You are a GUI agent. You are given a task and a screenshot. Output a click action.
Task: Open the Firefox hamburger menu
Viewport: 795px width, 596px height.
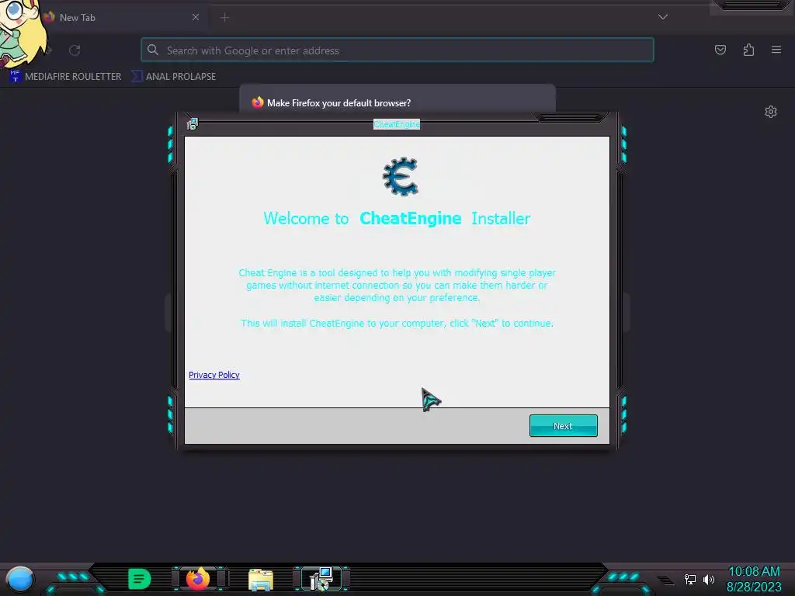[x=776, y=50]
